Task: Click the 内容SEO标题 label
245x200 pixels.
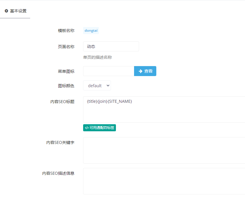Action: point(62,102)
